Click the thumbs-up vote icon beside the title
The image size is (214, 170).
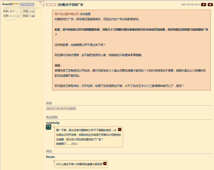[x=48, y=5]
